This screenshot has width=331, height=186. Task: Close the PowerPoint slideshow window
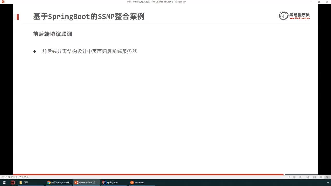point(327,2)
